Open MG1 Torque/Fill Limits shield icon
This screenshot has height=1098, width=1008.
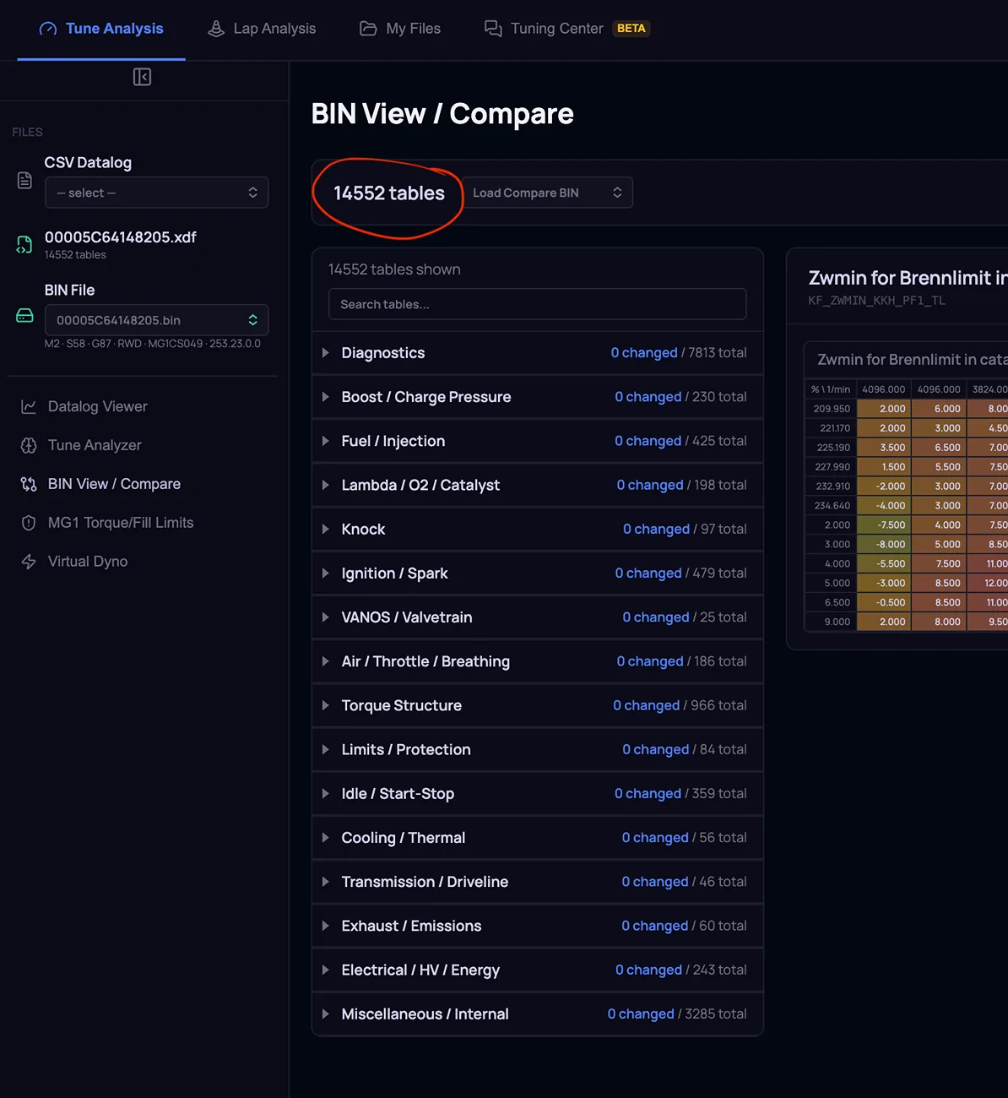[x=29, y=523]
